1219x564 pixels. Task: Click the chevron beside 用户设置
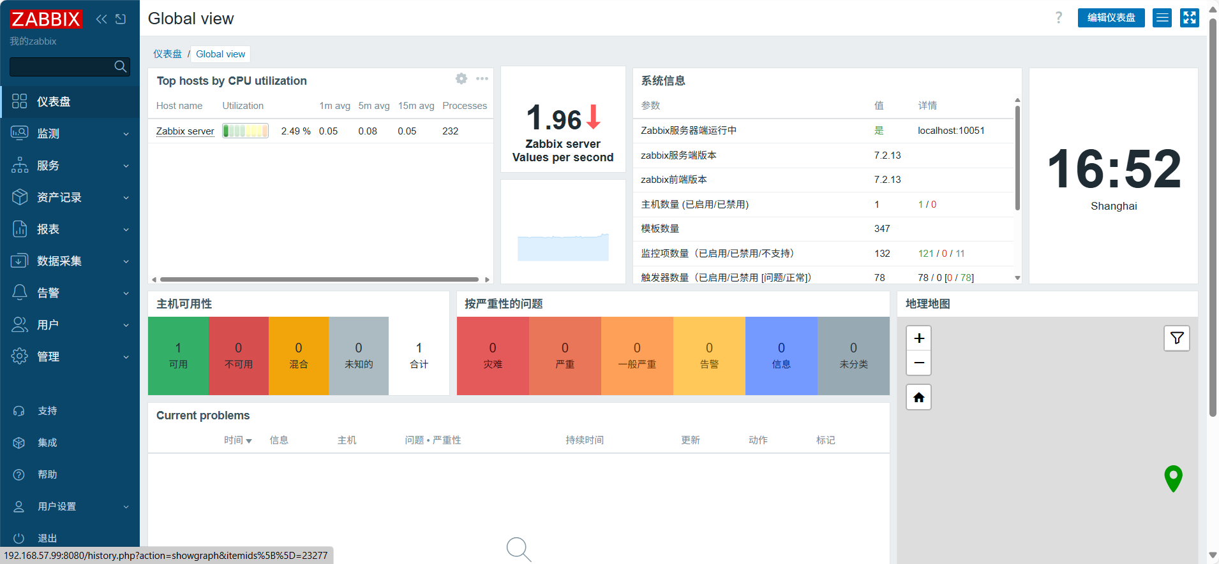pos(126,507)
